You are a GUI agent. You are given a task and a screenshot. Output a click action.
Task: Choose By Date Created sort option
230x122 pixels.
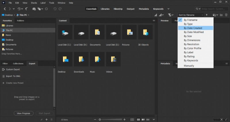pos(193,28)
